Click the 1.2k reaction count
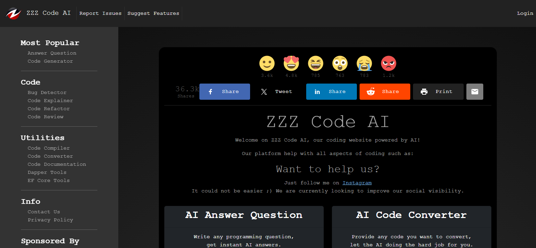Screen dimensions: 536x248 click(389, 75)
